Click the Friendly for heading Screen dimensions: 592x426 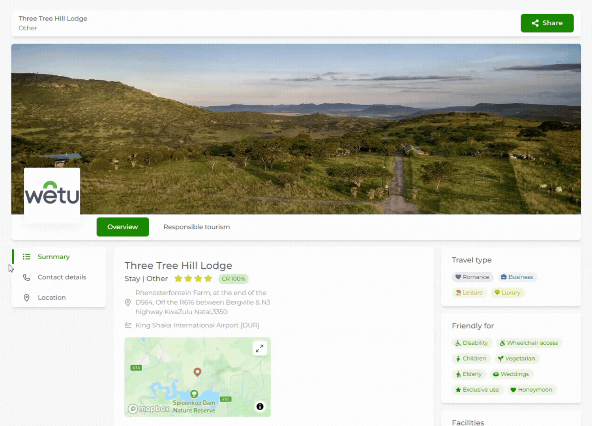473,326
